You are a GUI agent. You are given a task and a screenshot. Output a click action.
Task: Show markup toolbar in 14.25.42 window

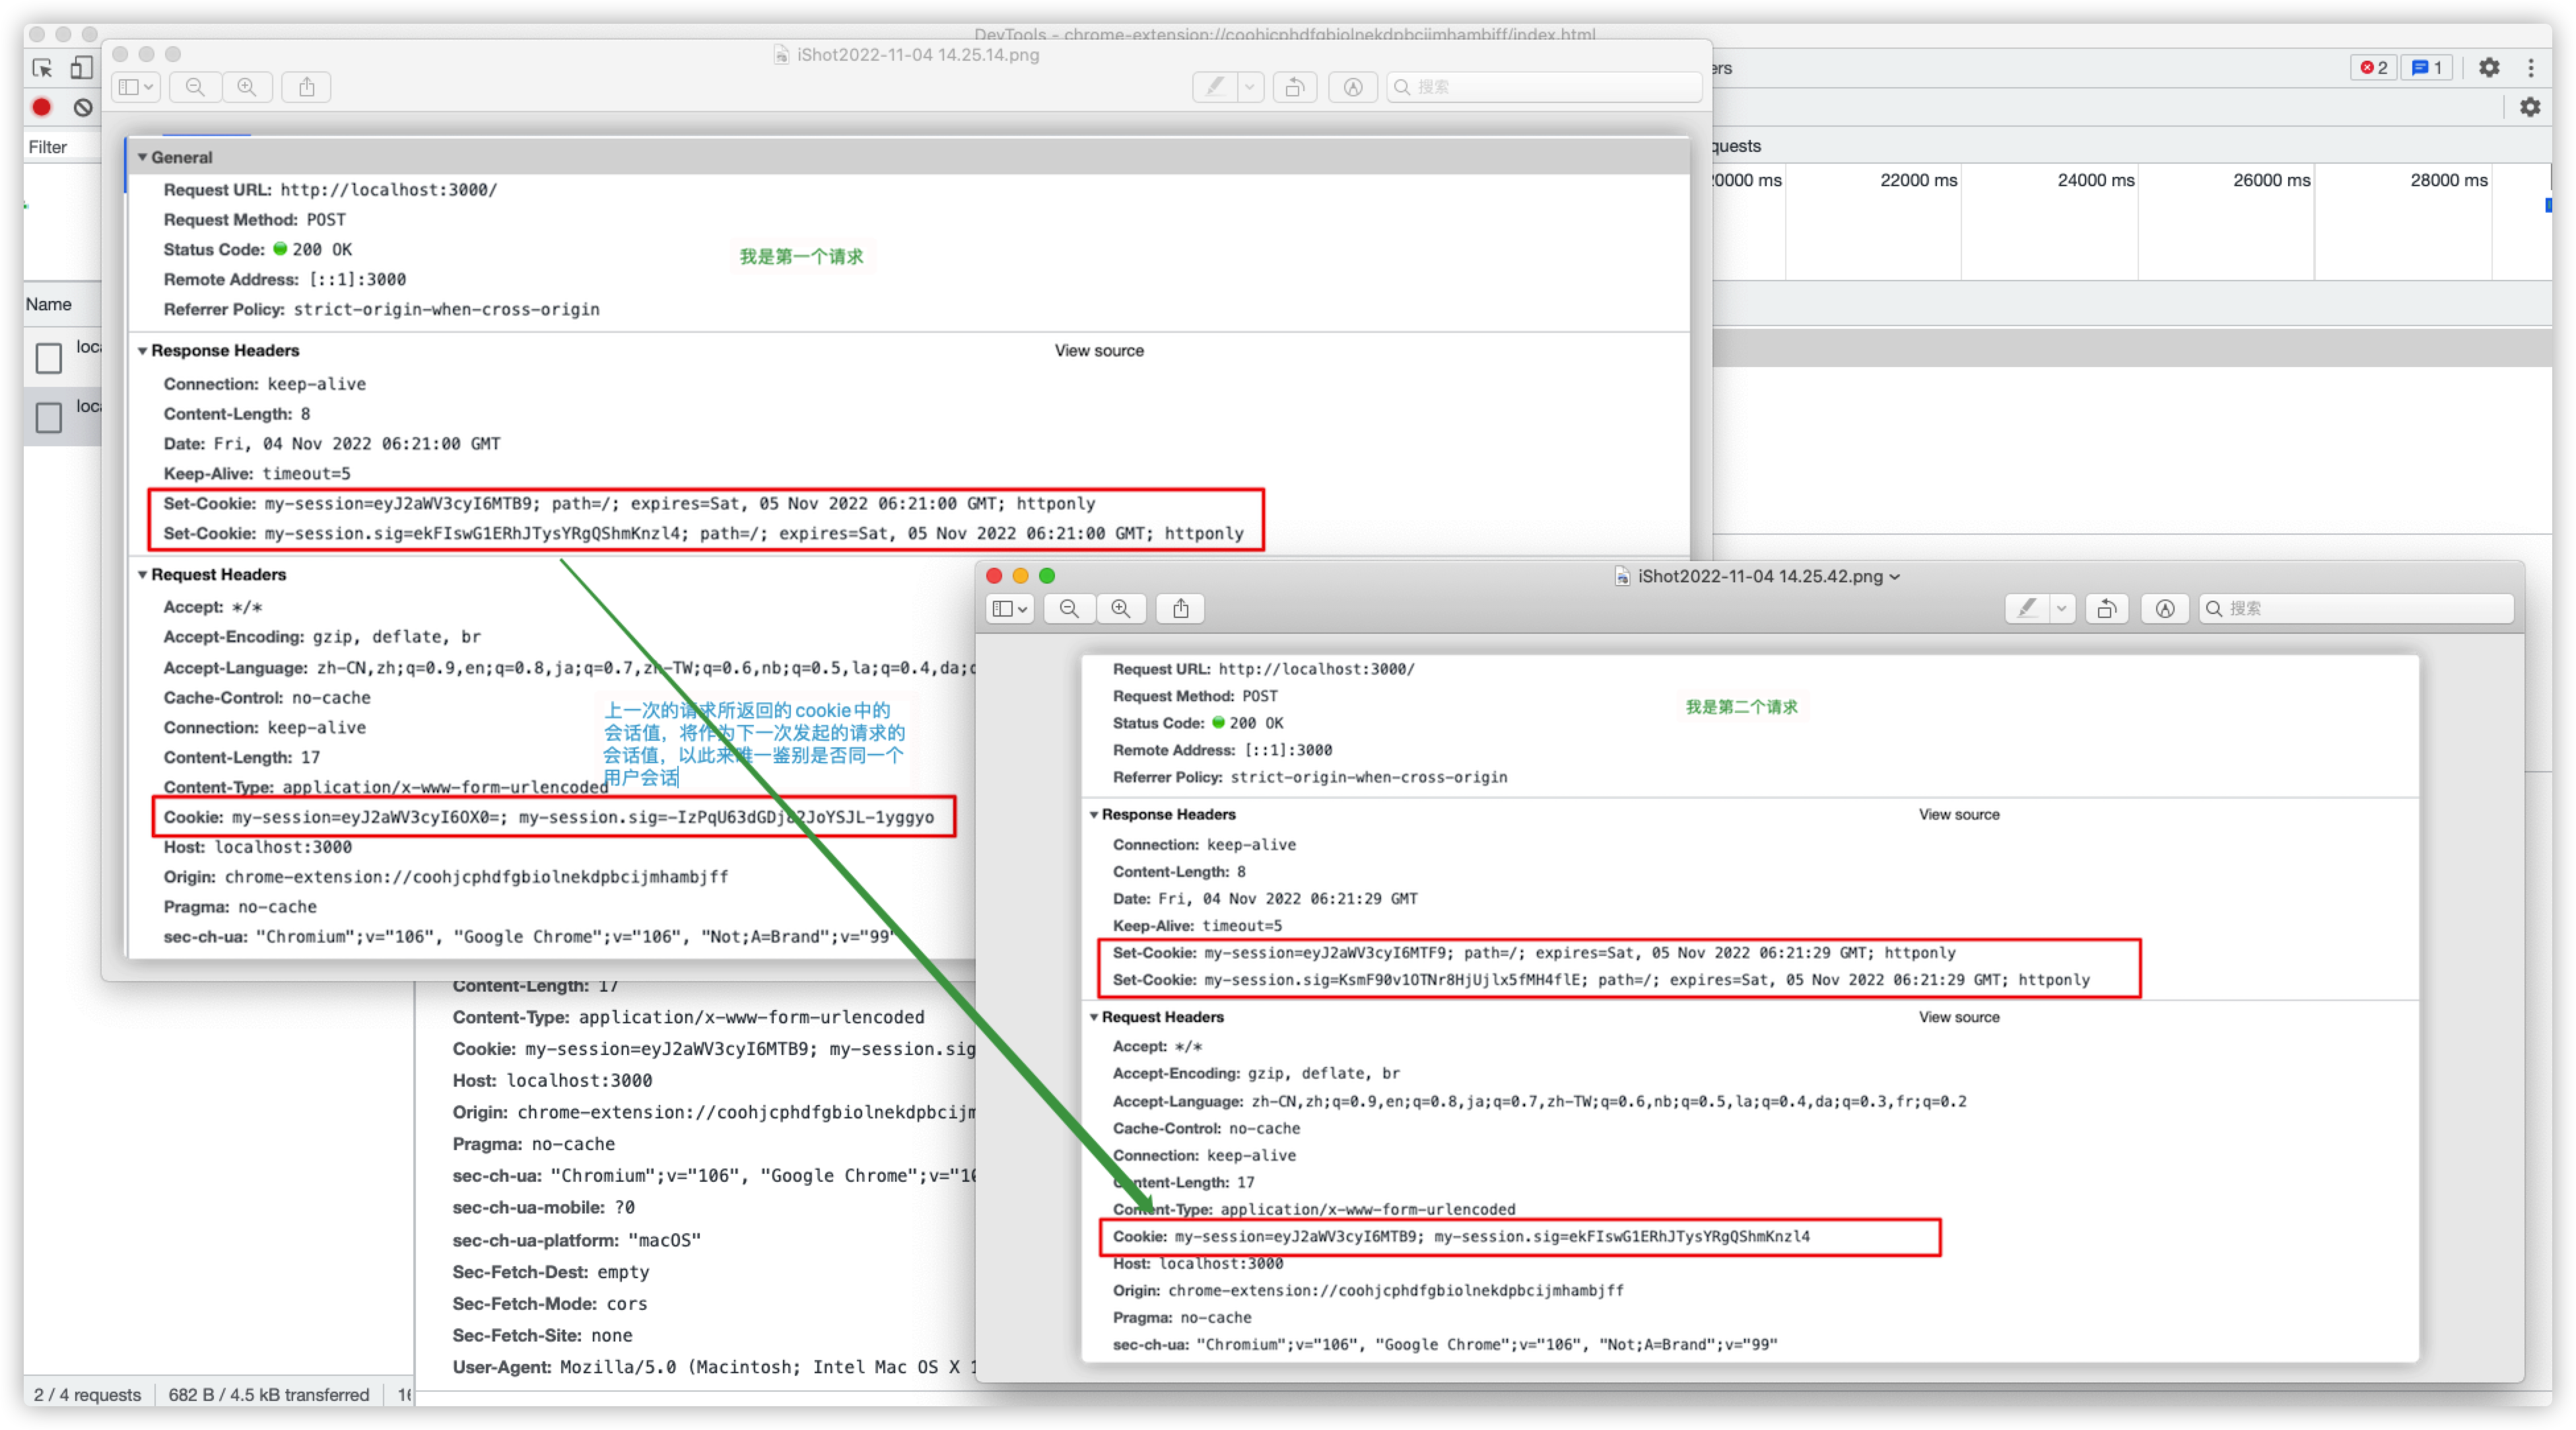(x=2165, y=609)
